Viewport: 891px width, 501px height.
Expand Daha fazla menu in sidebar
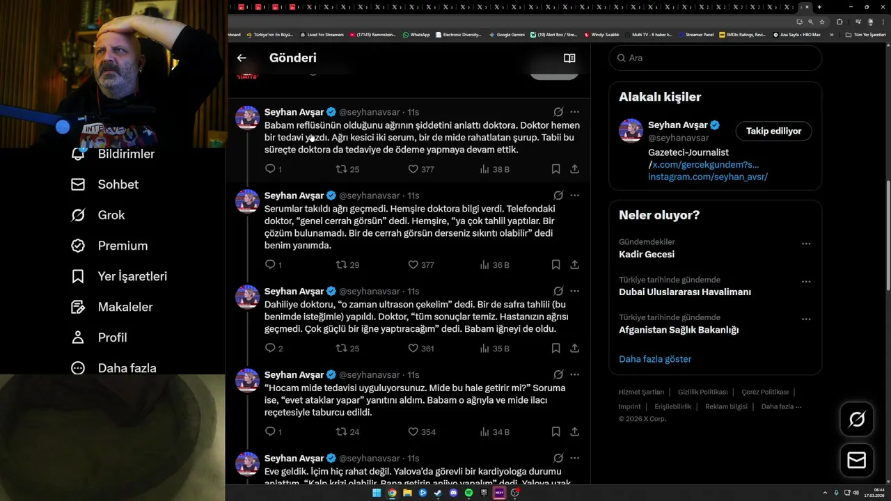click(x=113, y=368)
